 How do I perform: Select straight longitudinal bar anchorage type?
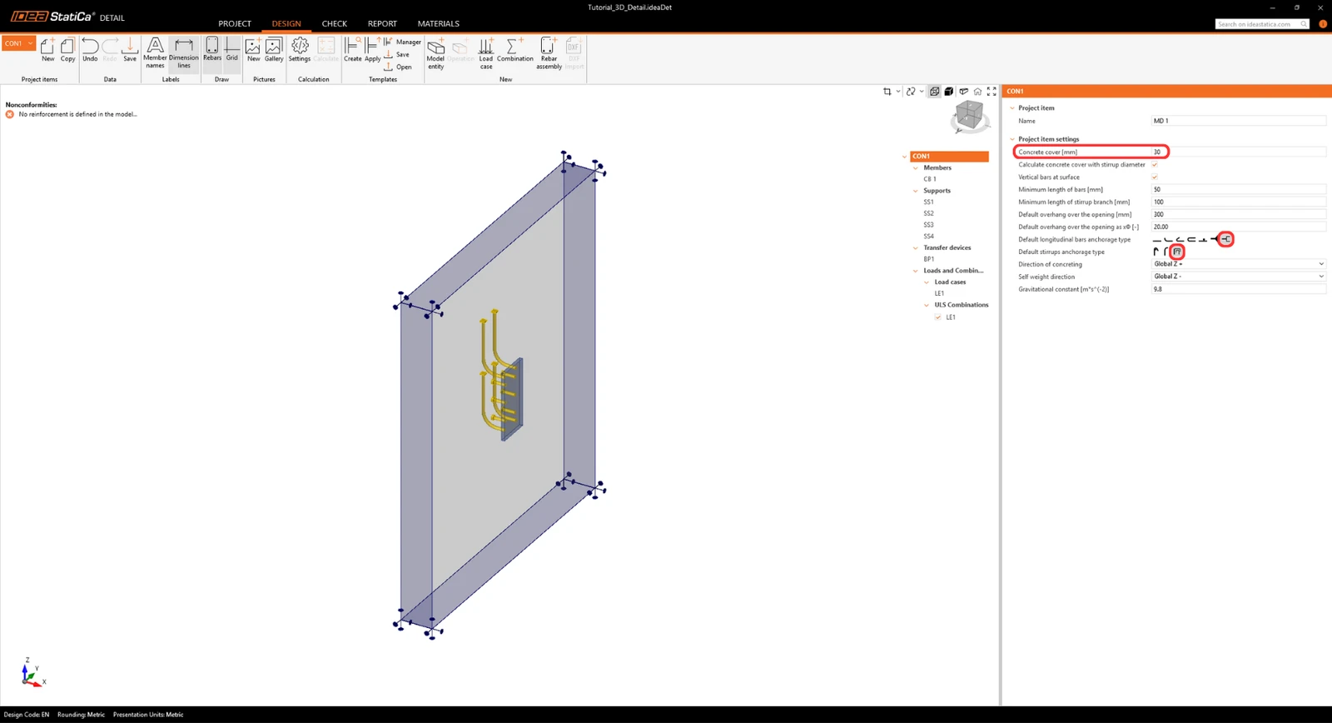click(x=1156, y=240)
